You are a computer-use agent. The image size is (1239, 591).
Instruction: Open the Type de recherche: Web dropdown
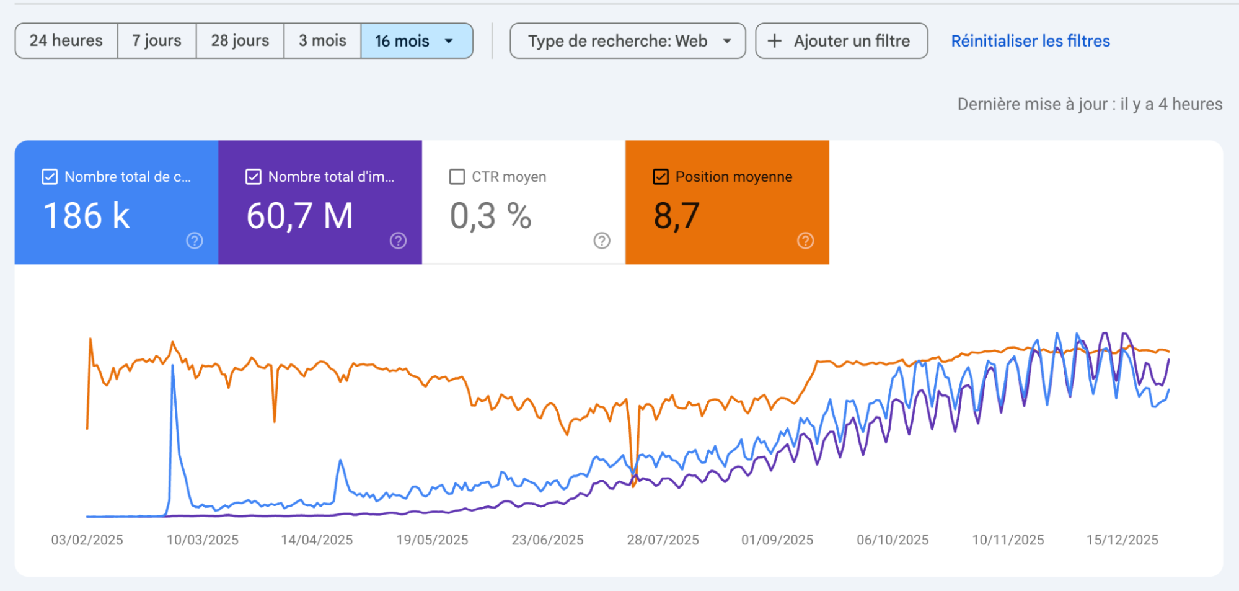coord(627,41)
